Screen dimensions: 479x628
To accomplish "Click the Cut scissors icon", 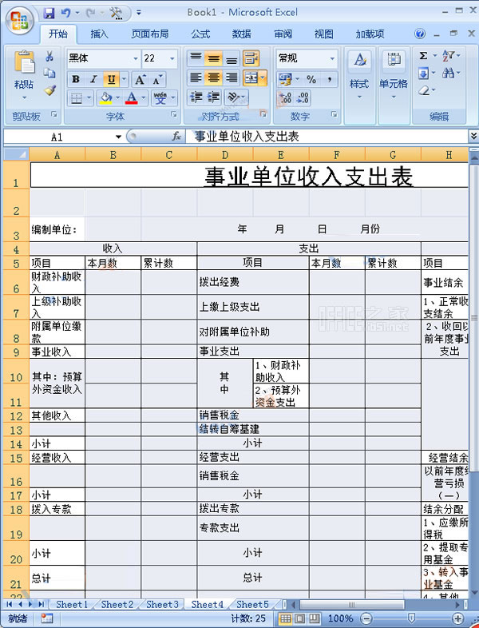I will 49,57.
